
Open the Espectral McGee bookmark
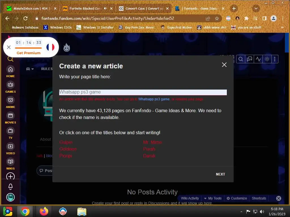coord(176,27)
